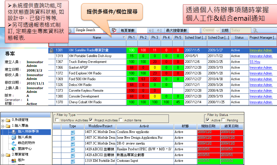Viewport: 277px width, 165px height.
Task: Collapse the 1.個人專區 tree folder
Action: point(3,126)
